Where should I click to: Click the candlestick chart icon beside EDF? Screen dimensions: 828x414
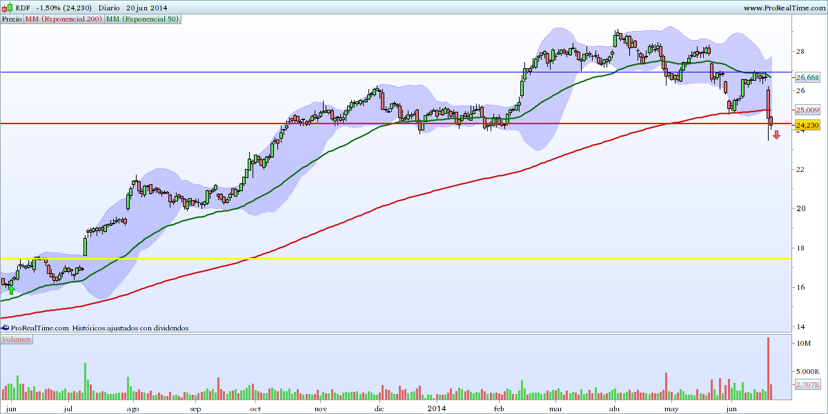[7, 7]
